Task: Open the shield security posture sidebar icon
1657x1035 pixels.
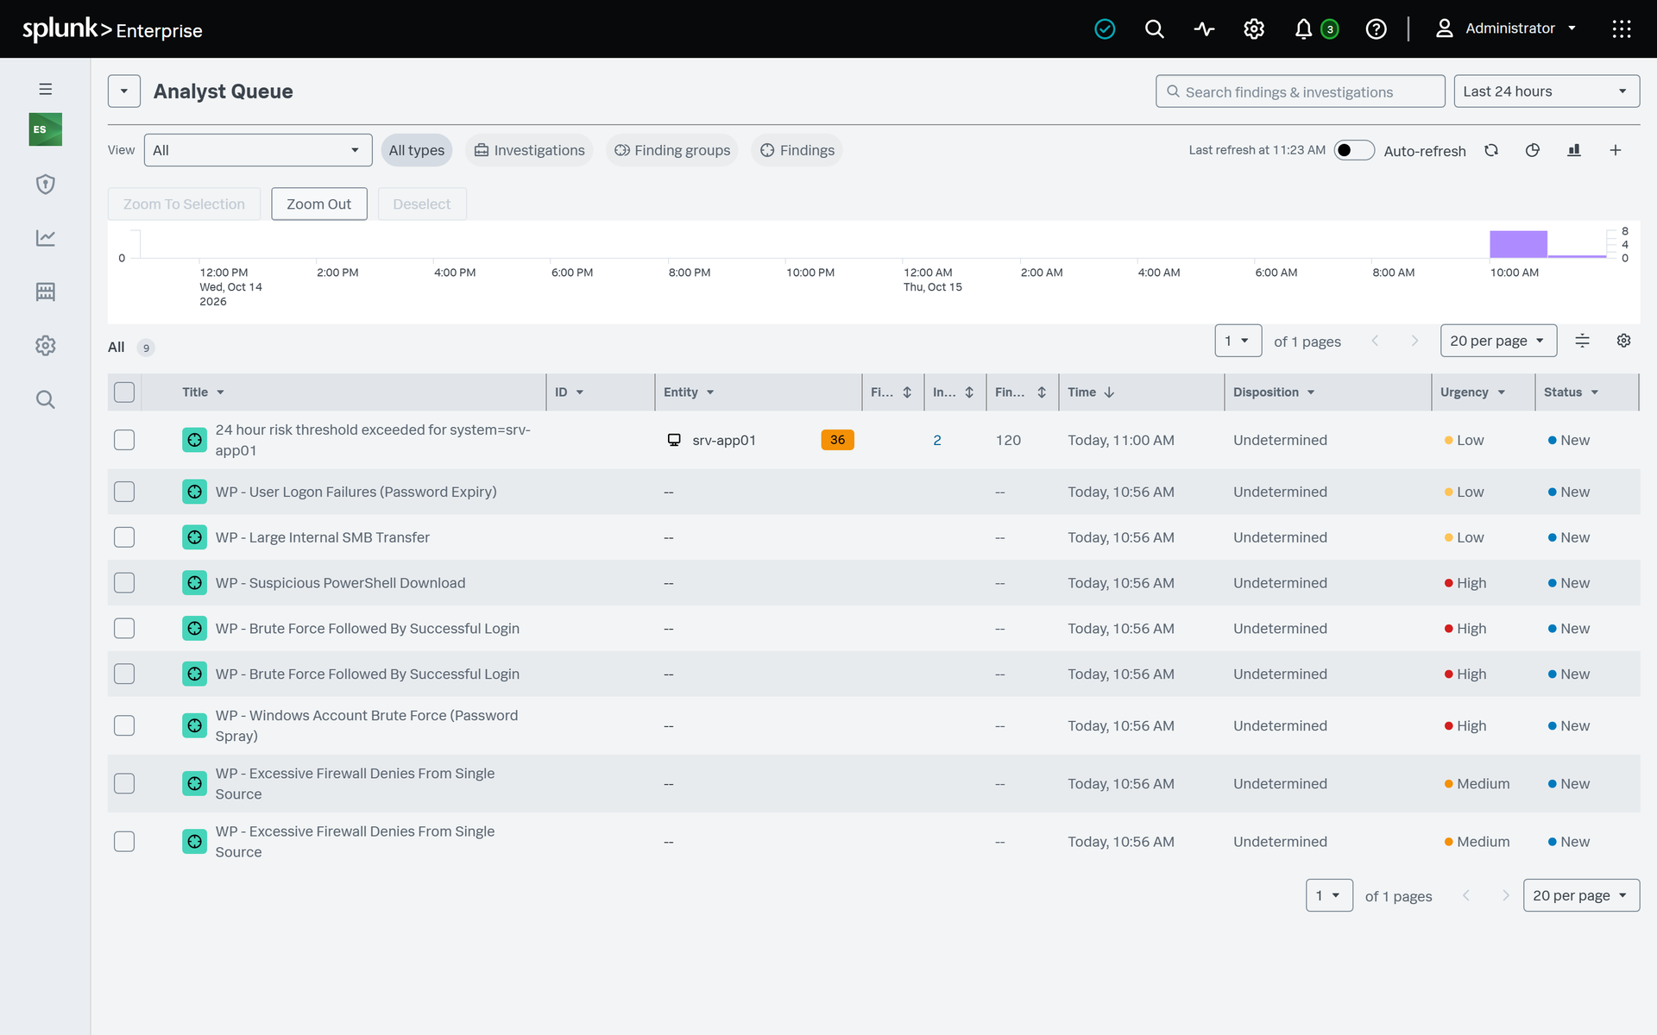Action: (46, 184)
